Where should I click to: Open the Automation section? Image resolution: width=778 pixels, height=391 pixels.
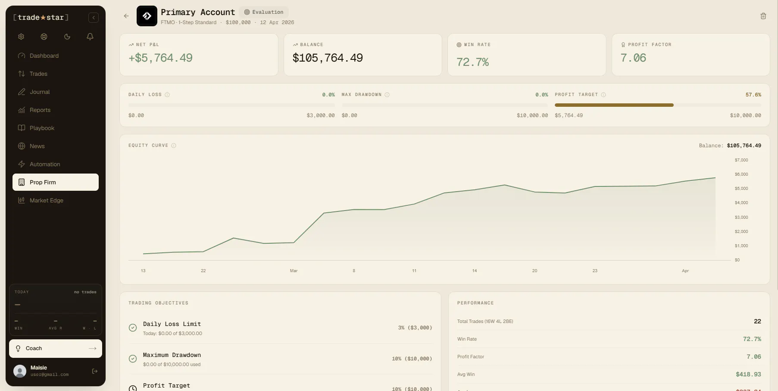(56, 164)
